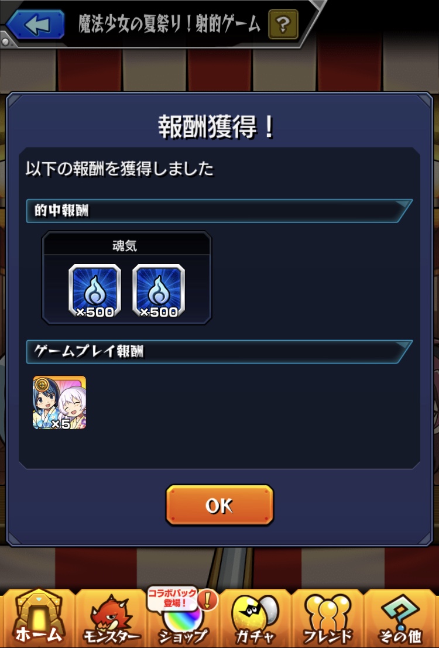Screen dimensions: 439x648
Task: Click the 魂気 reward box label
Action: click(x=125, y=246)
